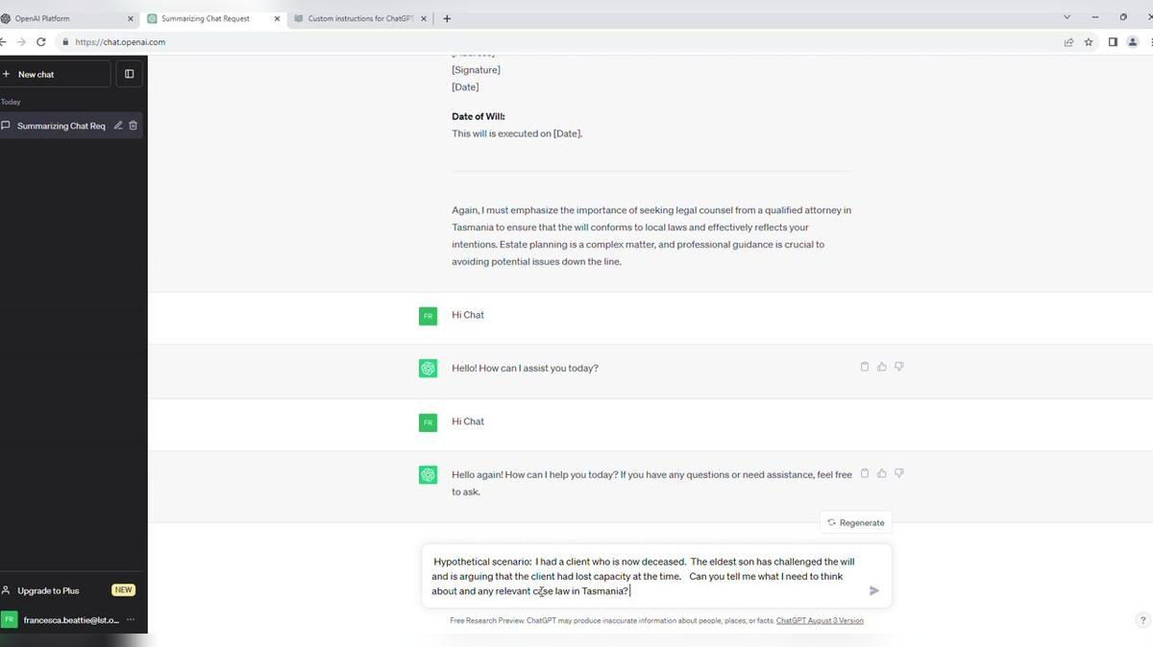The width and height of the screenshot is (1153, 647).
Task: Open account menu three dots
Action: click(x=131, y=620)
